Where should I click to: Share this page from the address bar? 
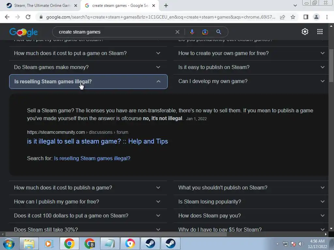282,17
